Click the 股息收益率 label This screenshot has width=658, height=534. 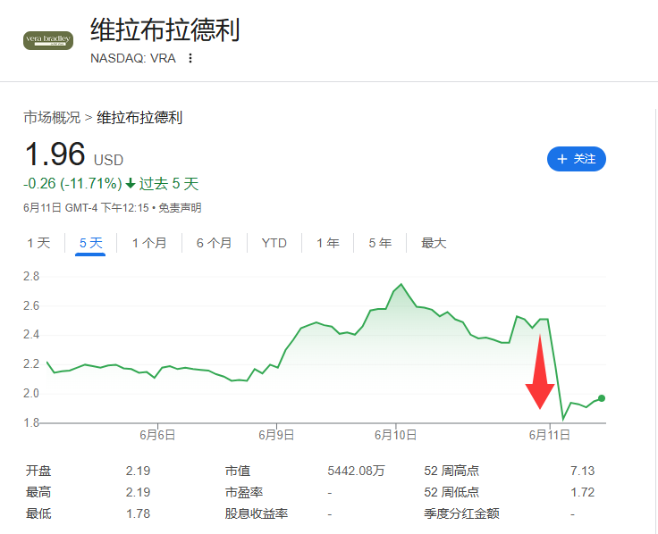point(257,513)
